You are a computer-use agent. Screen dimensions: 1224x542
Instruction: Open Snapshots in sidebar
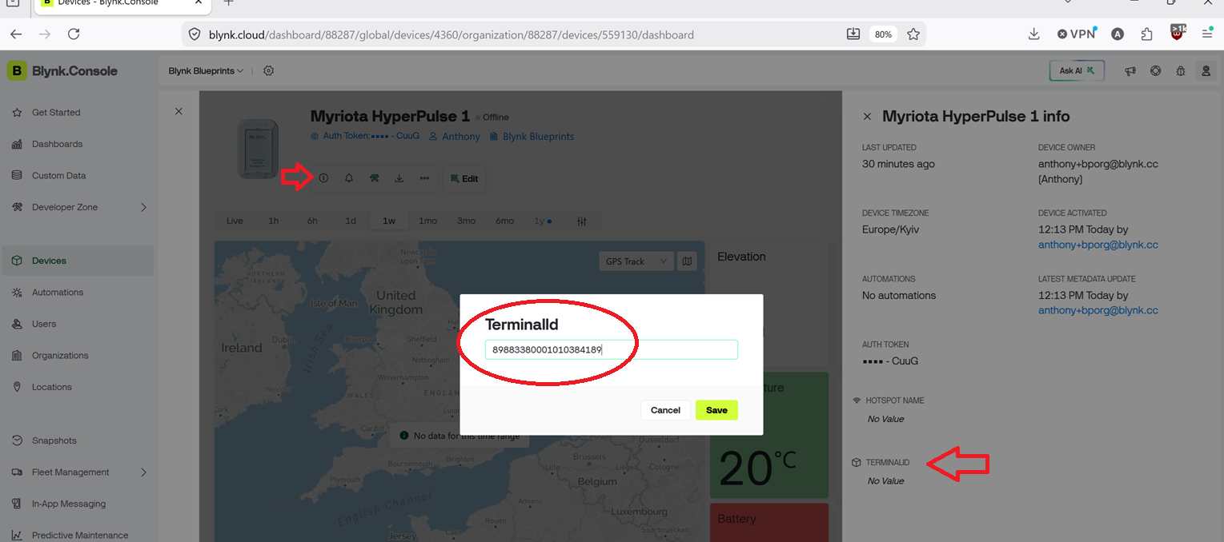[x=78, y=440]
